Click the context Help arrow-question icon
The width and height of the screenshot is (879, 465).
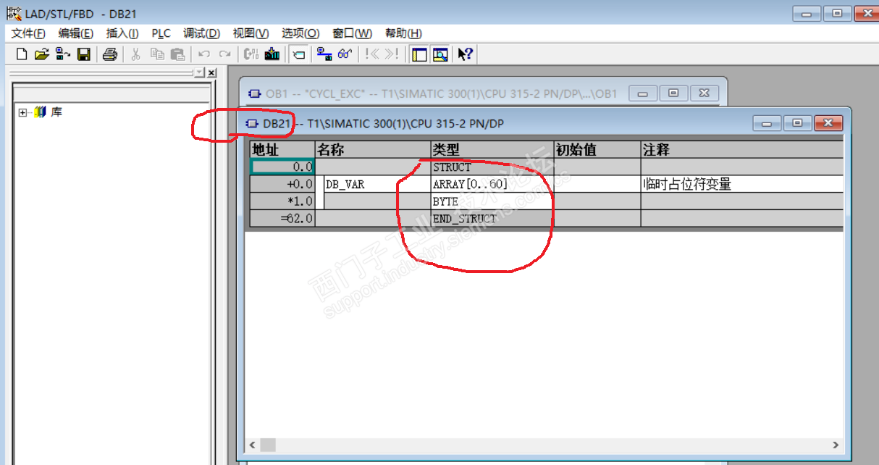(466, 54)
